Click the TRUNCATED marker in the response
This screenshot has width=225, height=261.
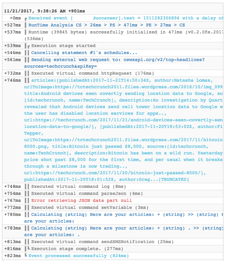click(x=174, y=179)
